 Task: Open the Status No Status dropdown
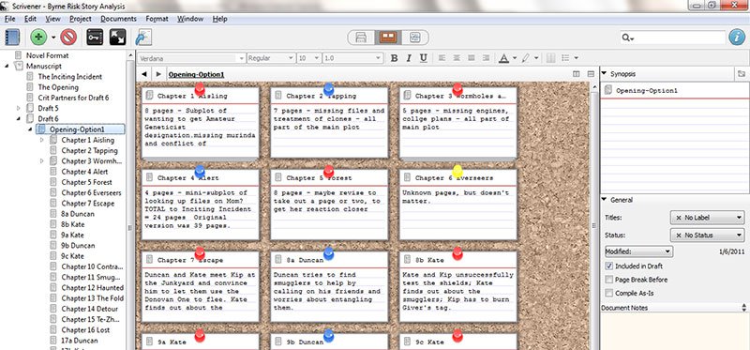tap(707, 236)
